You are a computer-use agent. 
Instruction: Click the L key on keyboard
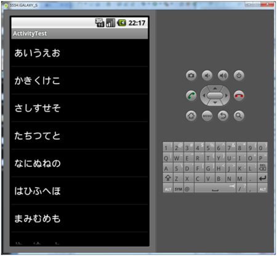click(252, 167)
